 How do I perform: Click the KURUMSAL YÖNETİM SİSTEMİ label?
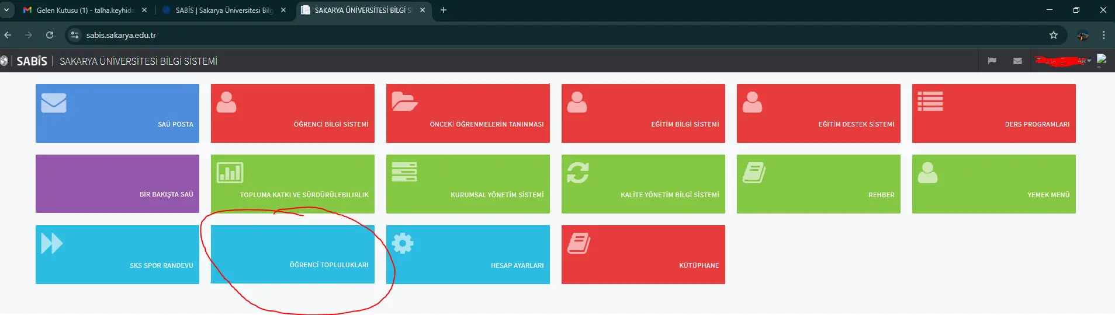tap(497, 195)
